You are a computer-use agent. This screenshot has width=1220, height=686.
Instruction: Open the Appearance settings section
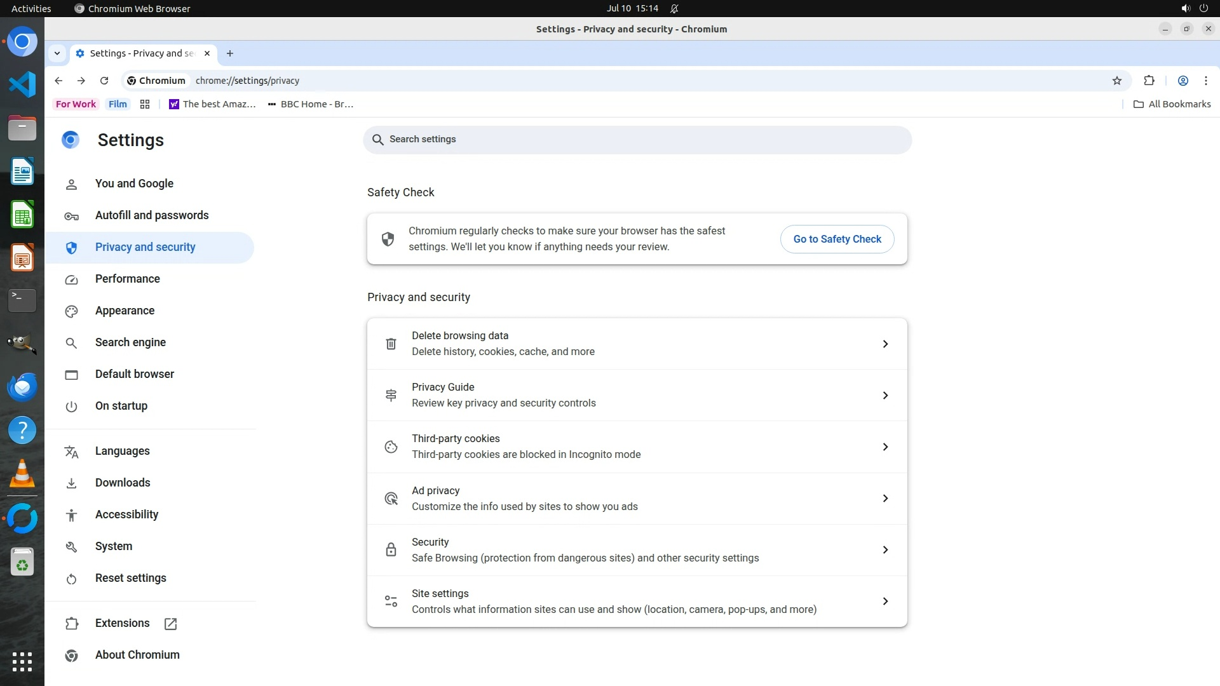pos(125,311)
